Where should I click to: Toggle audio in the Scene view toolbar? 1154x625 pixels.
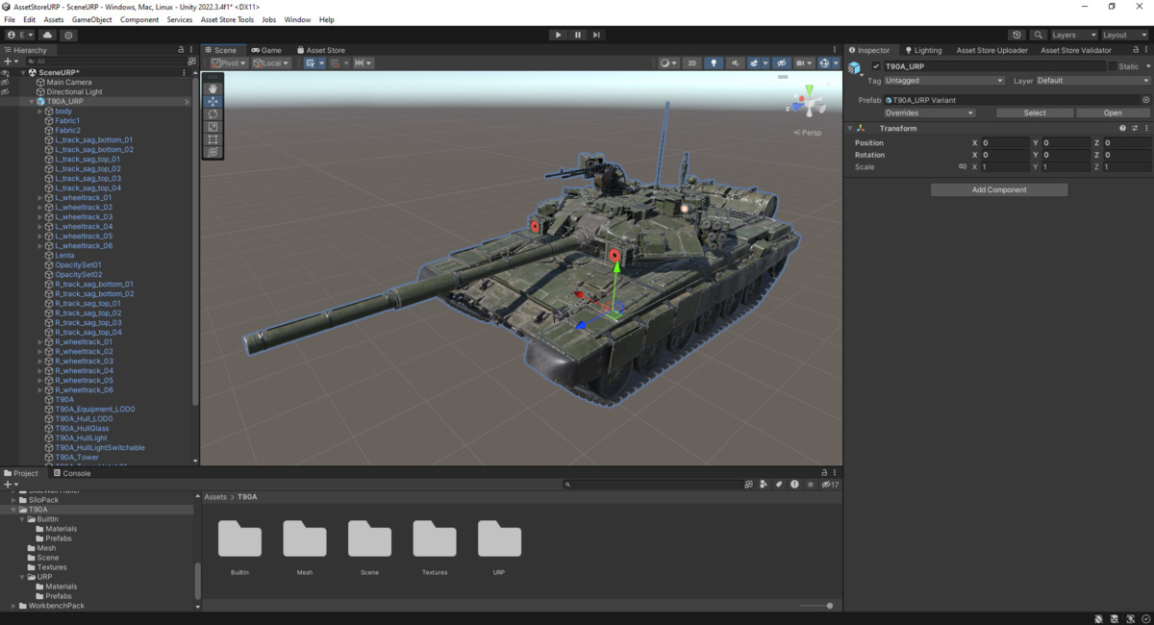coord(736,62)
